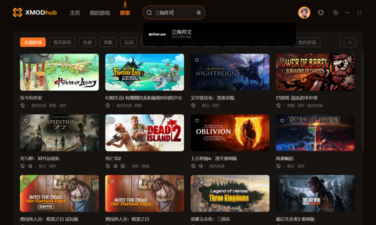Clear the search box text

coord(199,13)
